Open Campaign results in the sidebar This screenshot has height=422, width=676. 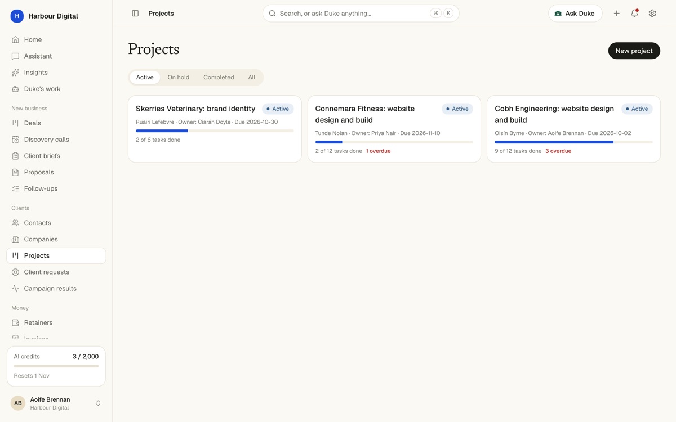point(56,288)
